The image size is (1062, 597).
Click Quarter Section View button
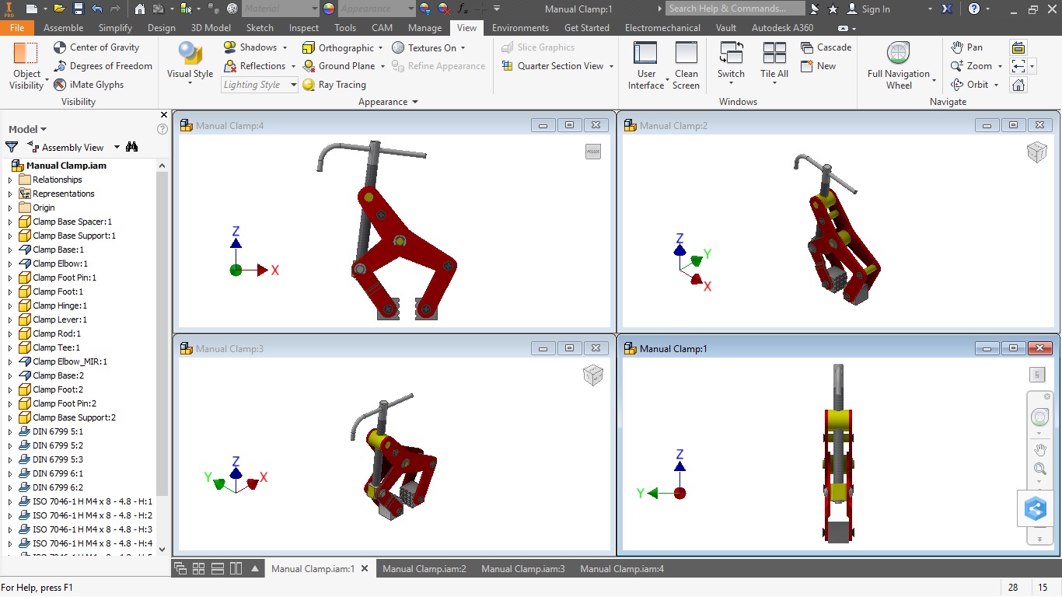click(554, 66)
